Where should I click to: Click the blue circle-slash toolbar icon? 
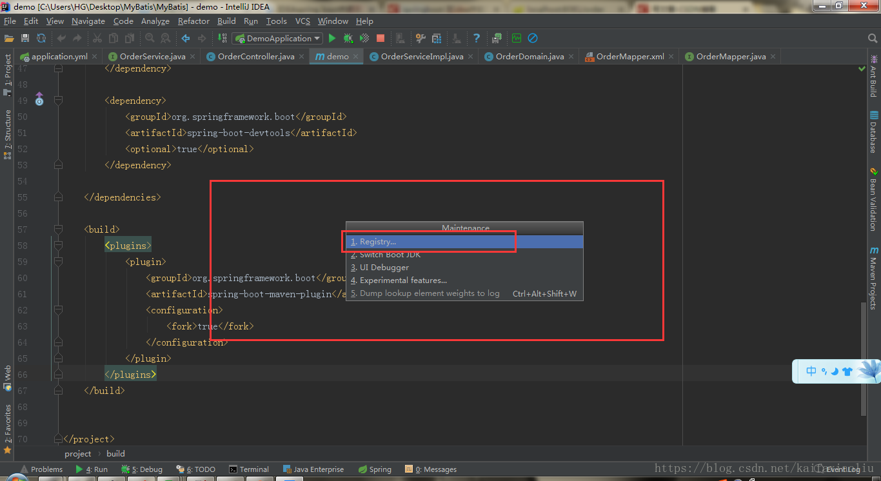533,38
